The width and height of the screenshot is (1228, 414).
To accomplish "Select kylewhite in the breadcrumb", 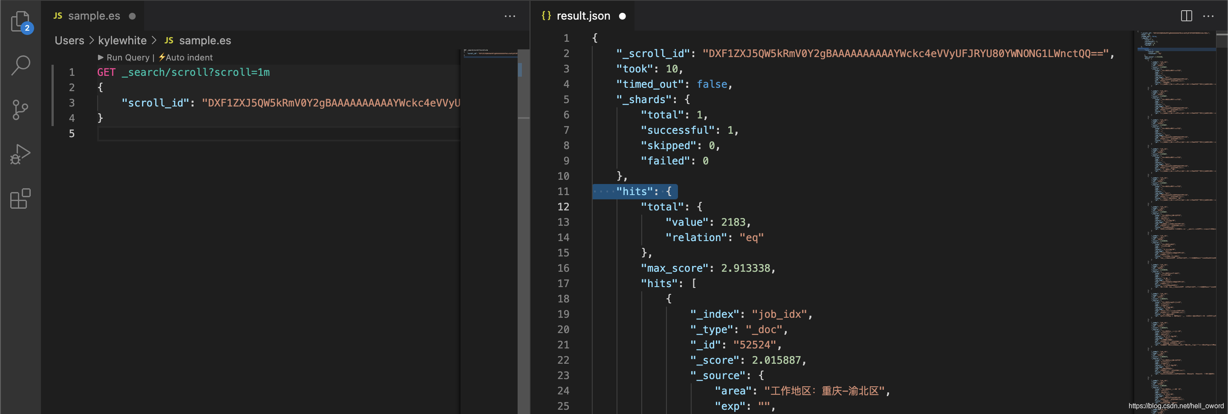I will point(122,40).
